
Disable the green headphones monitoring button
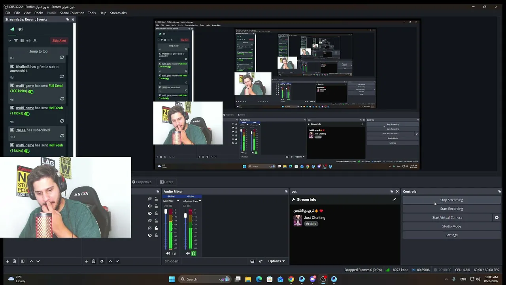click(194, 253)
